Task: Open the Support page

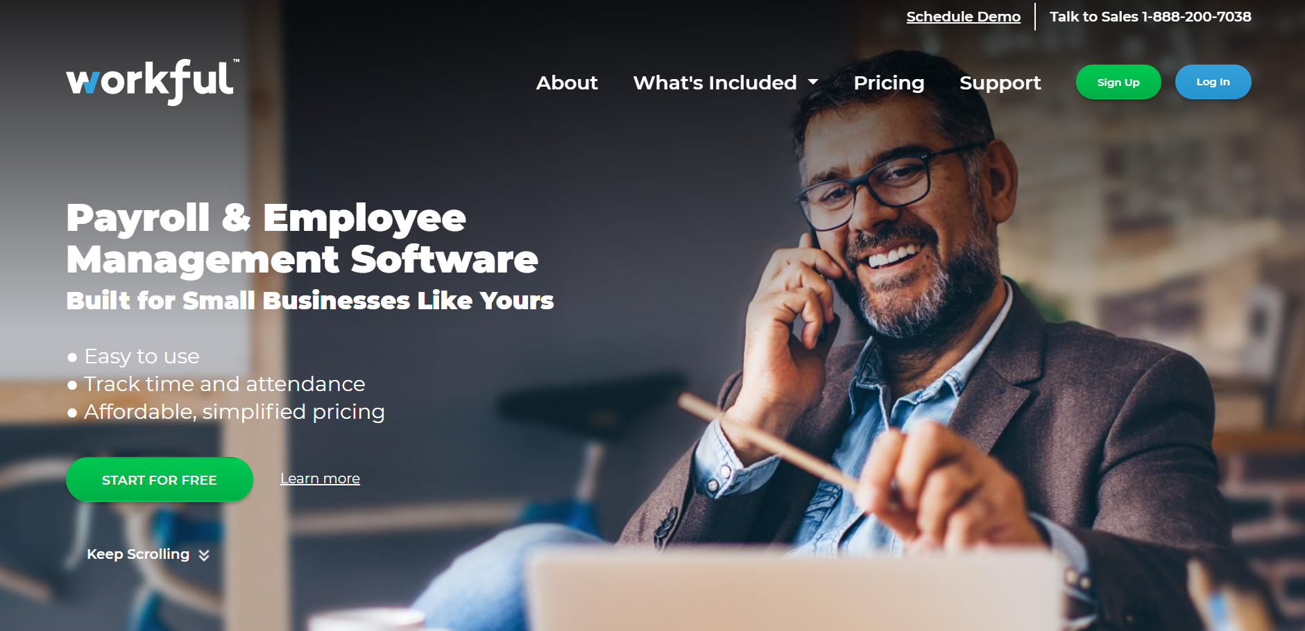Action: 1000,83
